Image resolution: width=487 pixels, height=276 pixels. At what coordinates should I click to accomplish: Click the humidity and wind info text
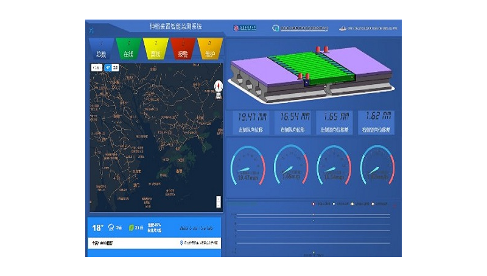coord(155,227)
